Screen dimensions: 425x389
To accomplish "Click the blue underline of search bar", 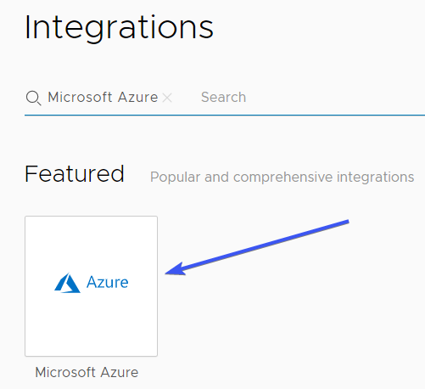I will [225, 116].
